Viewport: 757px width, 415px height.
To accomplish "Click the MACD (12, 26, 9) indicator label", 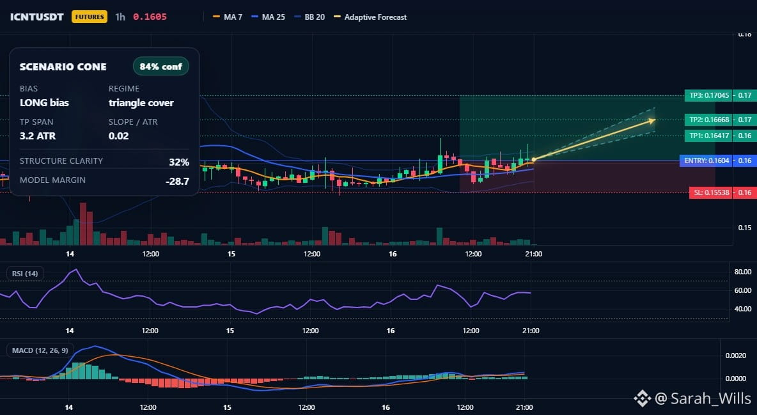I will pyautogui.click(x=40, y=350).
